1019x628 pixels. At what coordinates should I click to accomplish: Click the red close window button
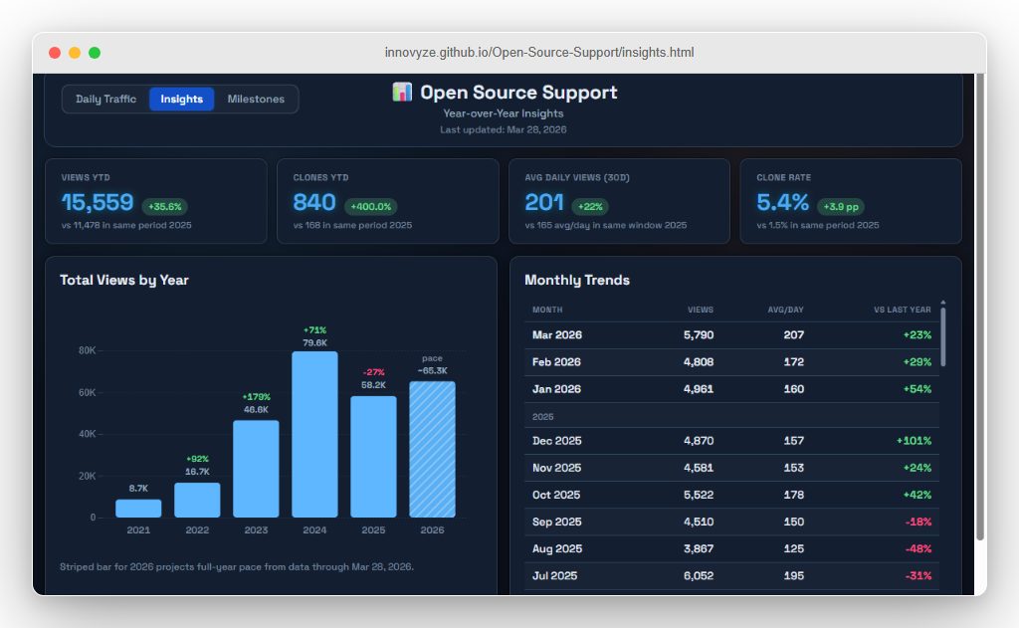click(55, 53)
